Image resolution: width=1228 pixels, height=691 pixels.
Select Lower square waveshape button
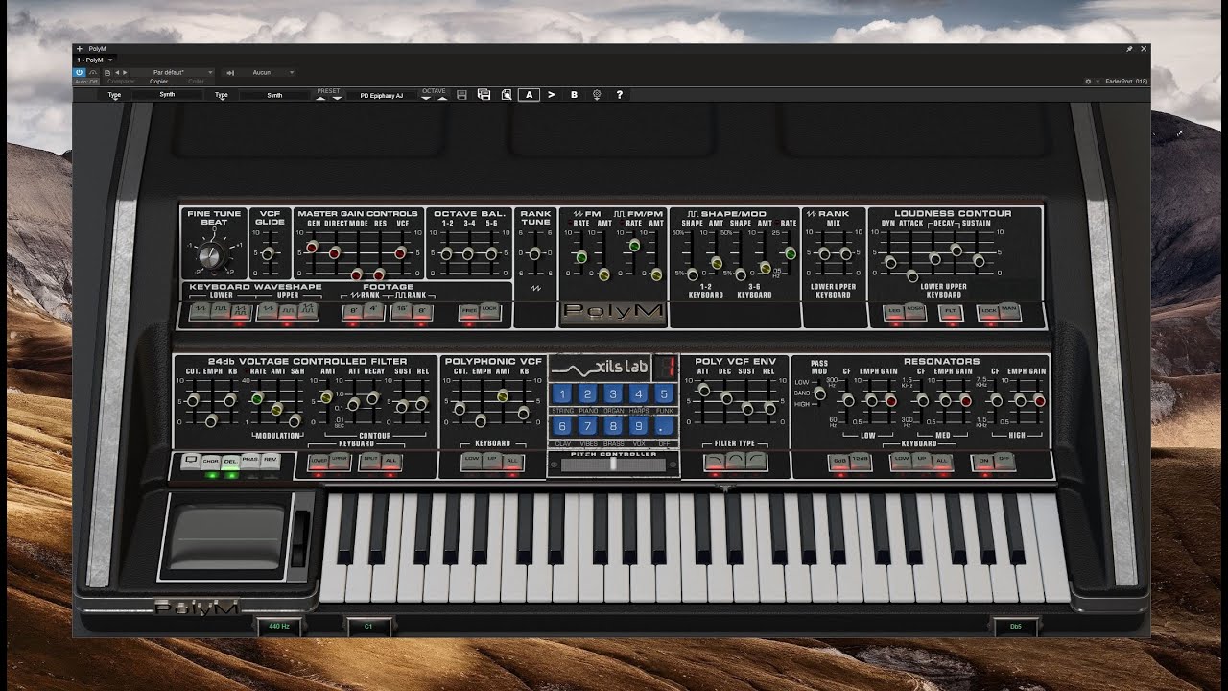tap(220, 311)
